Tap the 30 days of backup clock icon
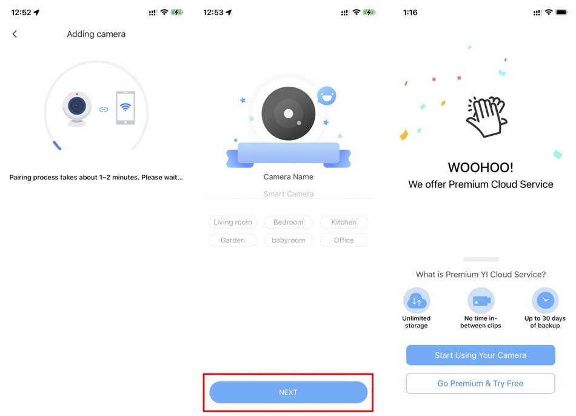Image resolution: width=576 pixels, height=416 pixels. pyautogui.click(x=545, y=301)
